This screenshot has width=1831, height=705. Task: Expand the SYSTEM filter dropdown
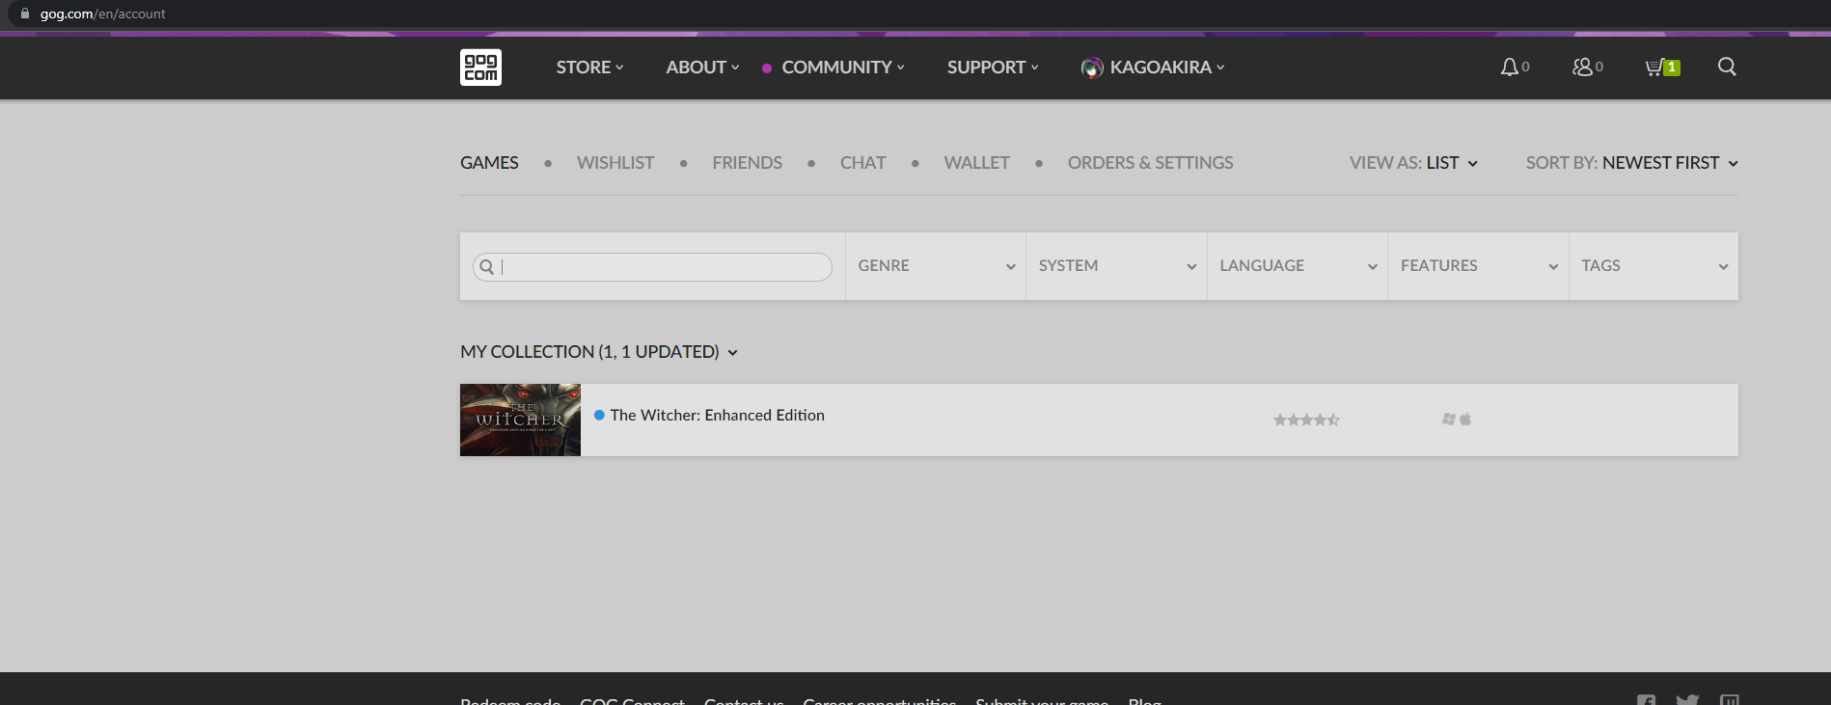pyautogui.click(x=1117, y=266)
